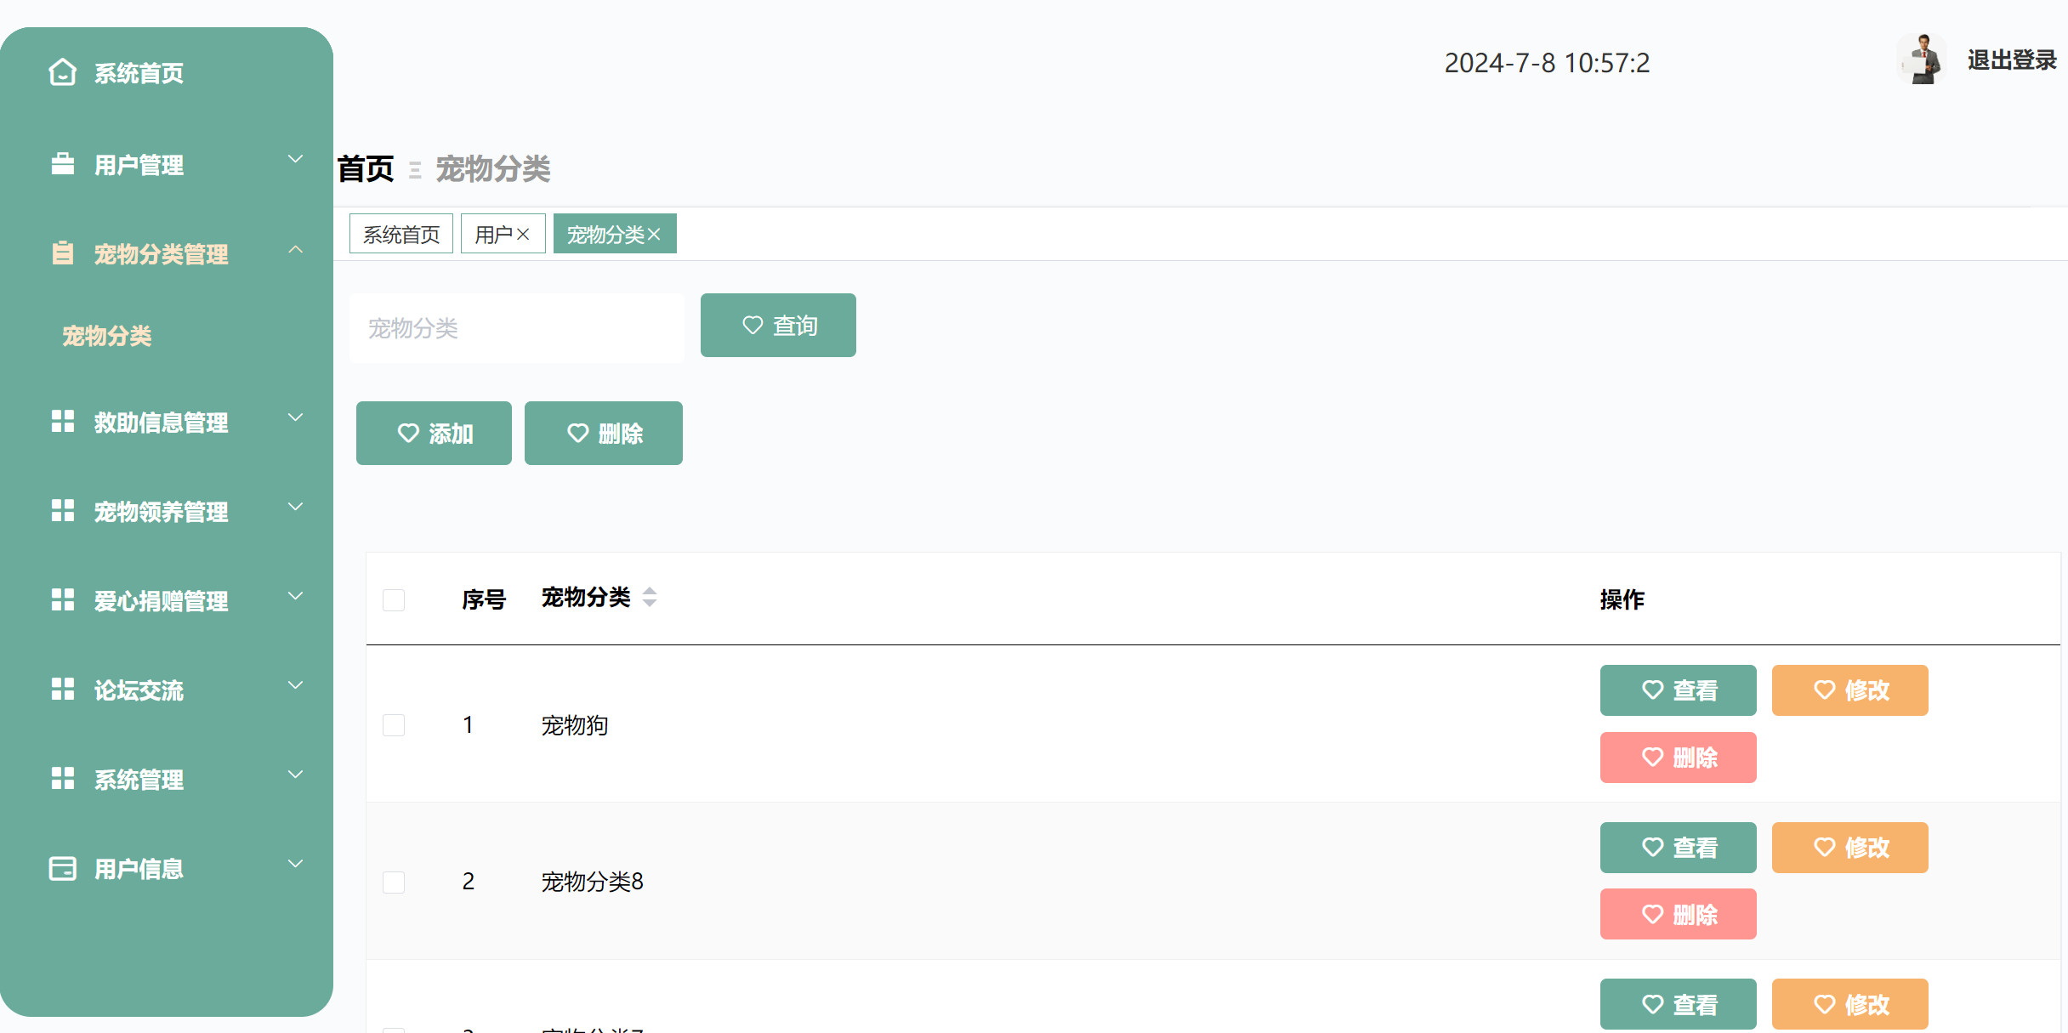Click the 添加 button

coord(434,433)
